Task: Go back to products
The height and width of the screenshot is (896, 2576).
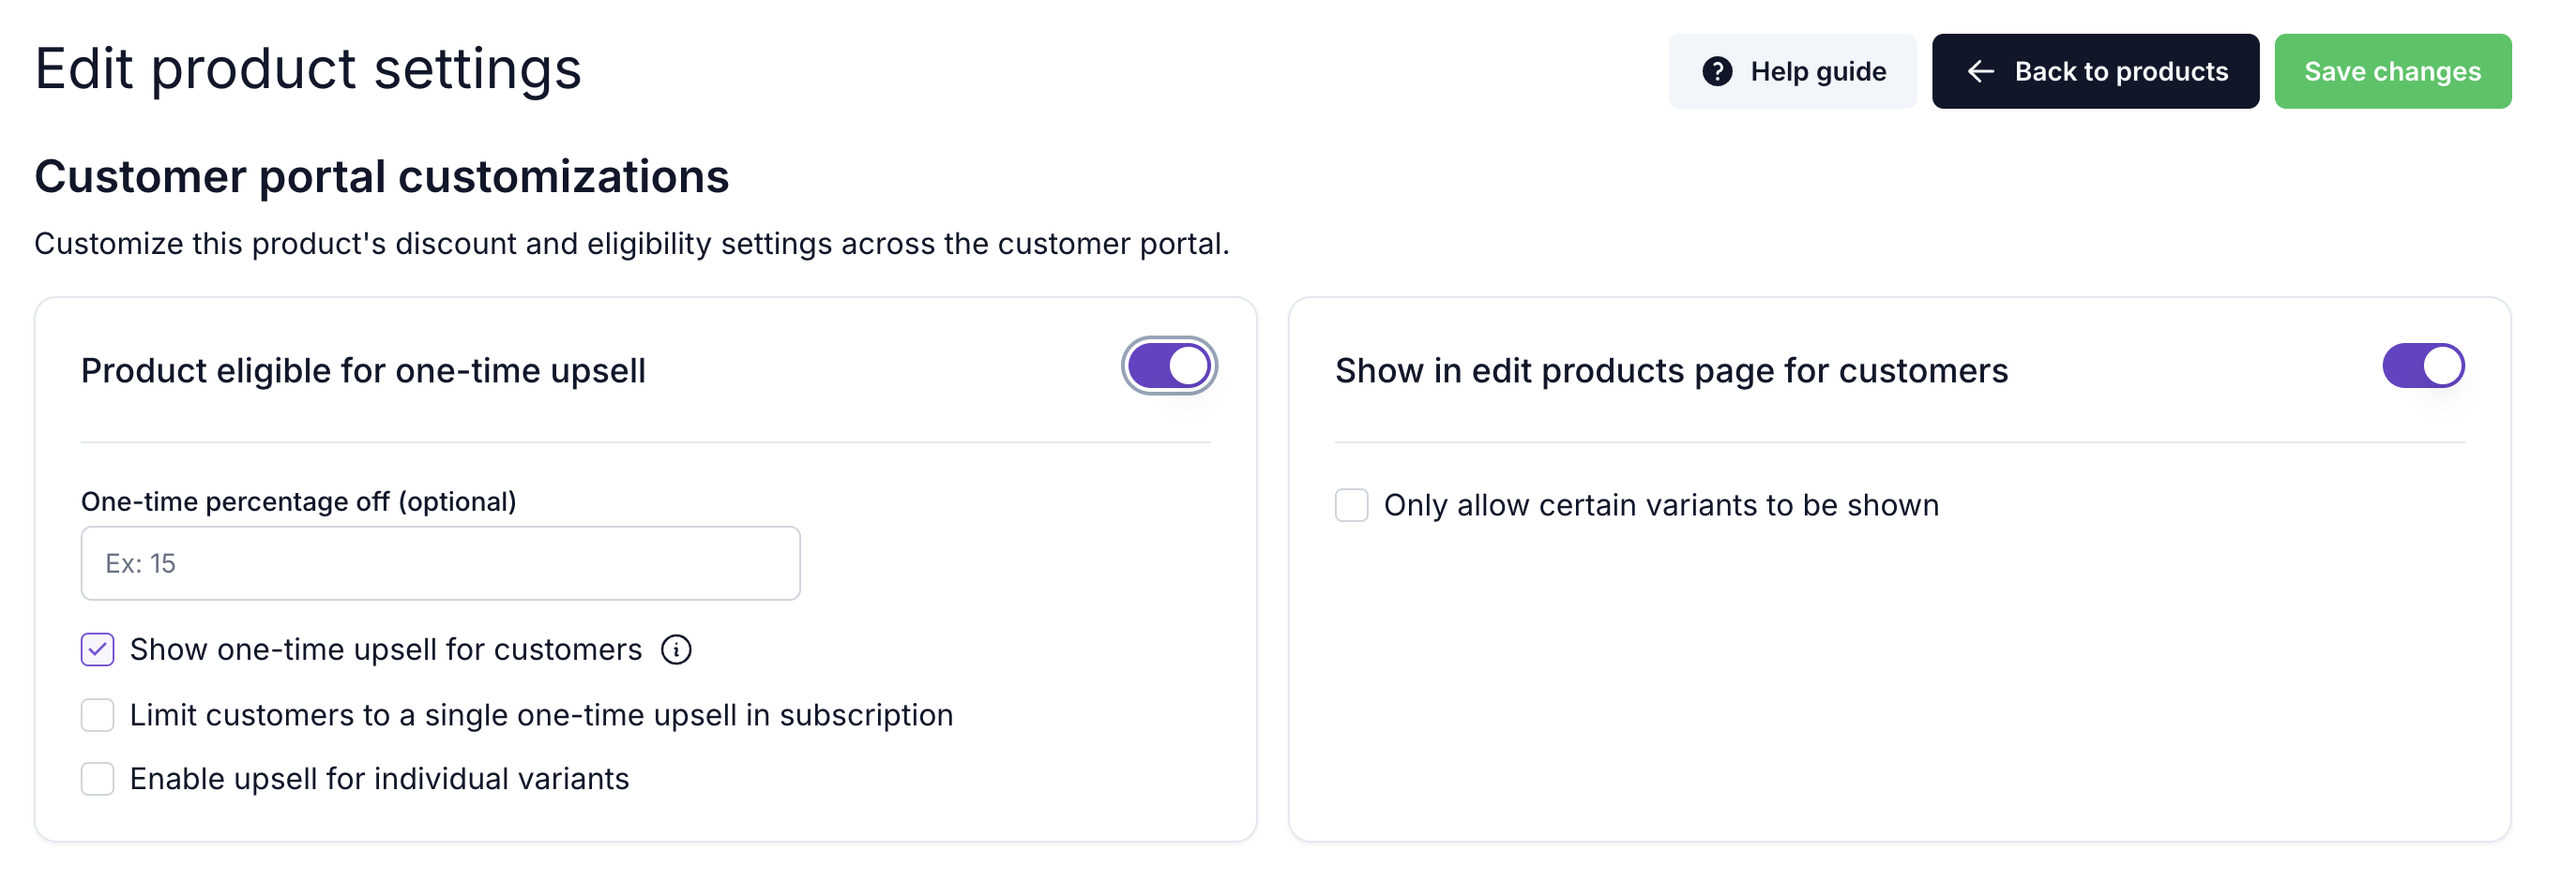Action: [2095, 71]
